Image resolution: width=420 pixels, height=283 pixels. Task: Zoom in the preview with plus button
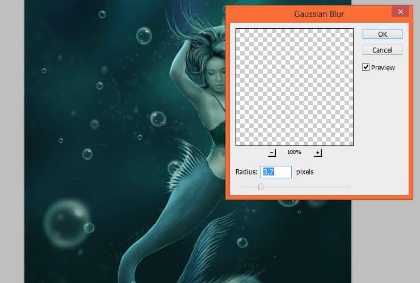tap(318, 153)
